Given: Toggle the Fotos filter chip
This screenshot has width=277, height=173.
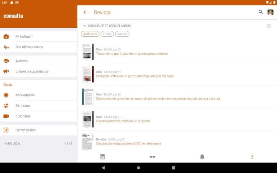Looking at the screenshot, I should 107,34.
